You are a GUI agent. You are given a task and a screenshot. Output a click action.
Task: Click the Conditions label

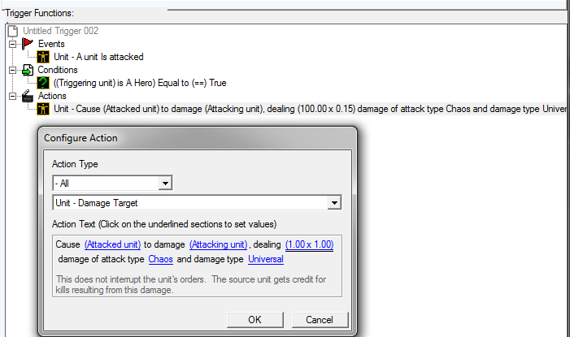coord(58,70)
